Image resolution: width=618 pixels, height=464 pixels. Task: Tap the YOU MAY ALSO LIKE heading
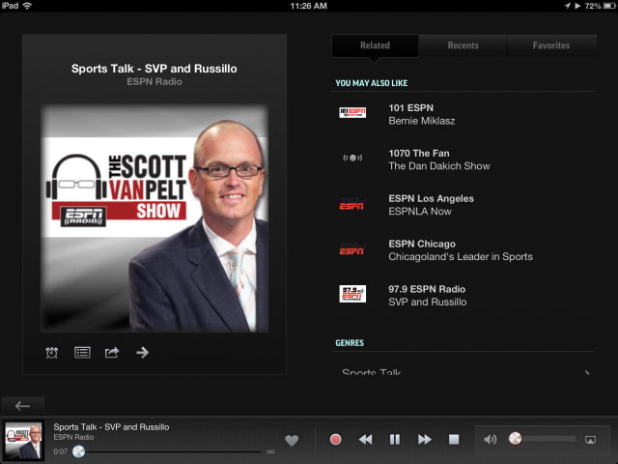click(371, 83)
